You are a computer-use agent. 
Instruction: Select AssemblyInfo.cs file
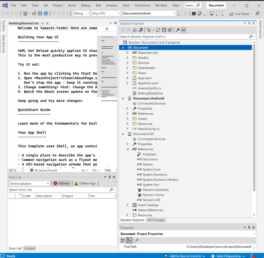click(x=149, y=88)
